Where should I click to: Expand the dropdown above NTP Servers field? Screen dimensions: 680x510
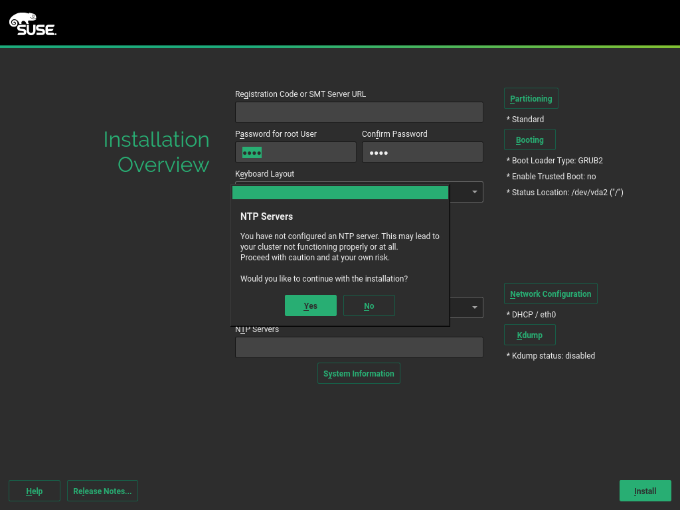tap(474, 307)
